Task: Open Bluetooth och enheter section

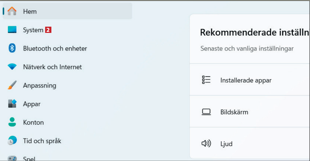Action: tap(55, 48)
